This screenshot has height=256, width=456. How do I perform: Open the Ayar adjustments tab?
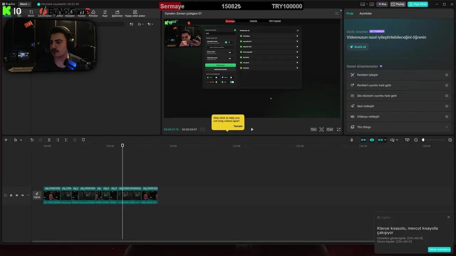(x=105, y=14)
